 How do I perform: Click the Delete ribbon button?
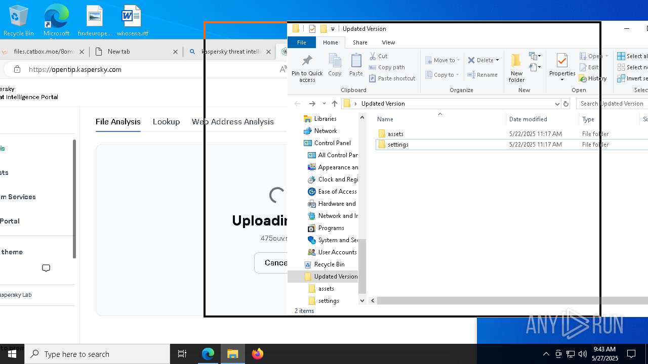pos(480,60)
